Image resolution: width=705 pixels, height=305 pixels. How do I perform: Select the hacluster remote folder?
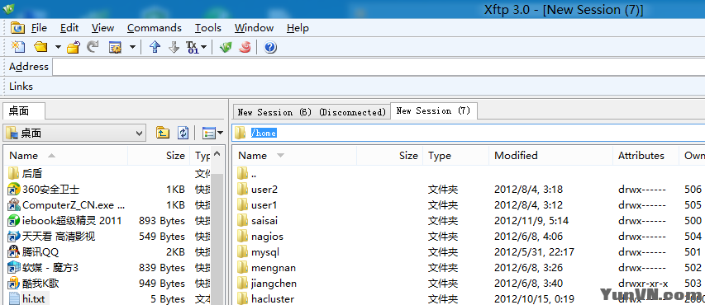click(x=265, y=298)
